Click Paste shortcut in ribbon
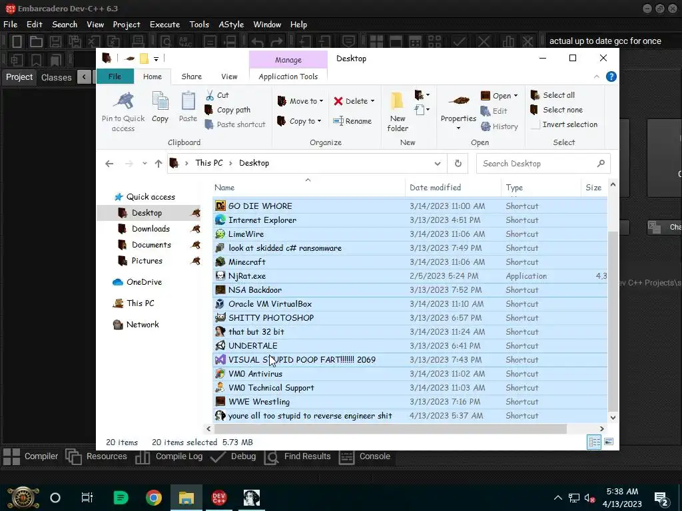The width and height of the screenshot is (682, 511). click(235, 124)
